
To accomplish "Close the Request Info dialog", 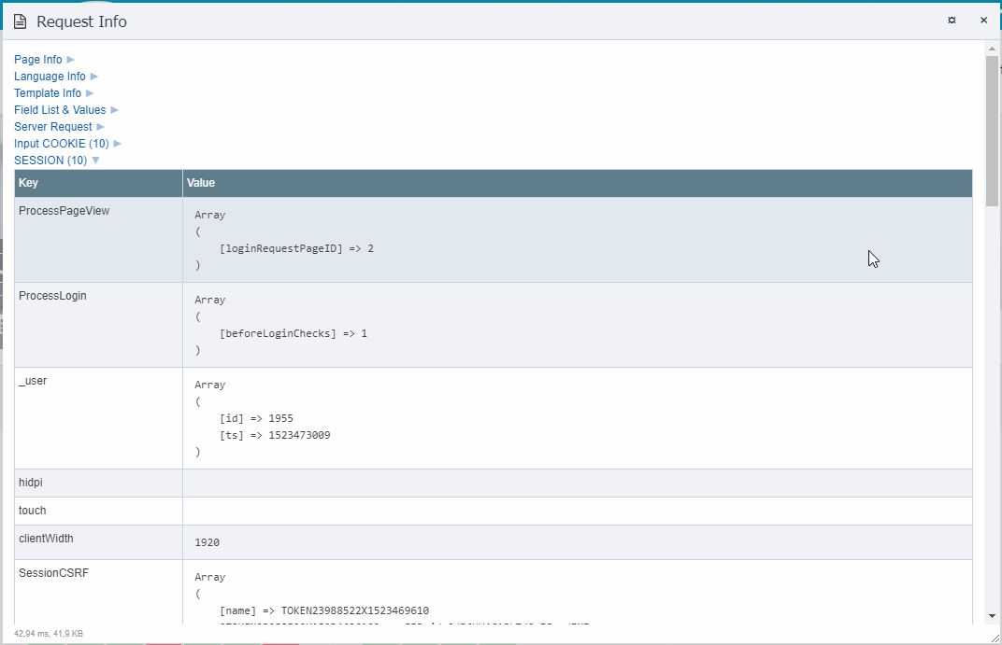I will pos(983,20).
